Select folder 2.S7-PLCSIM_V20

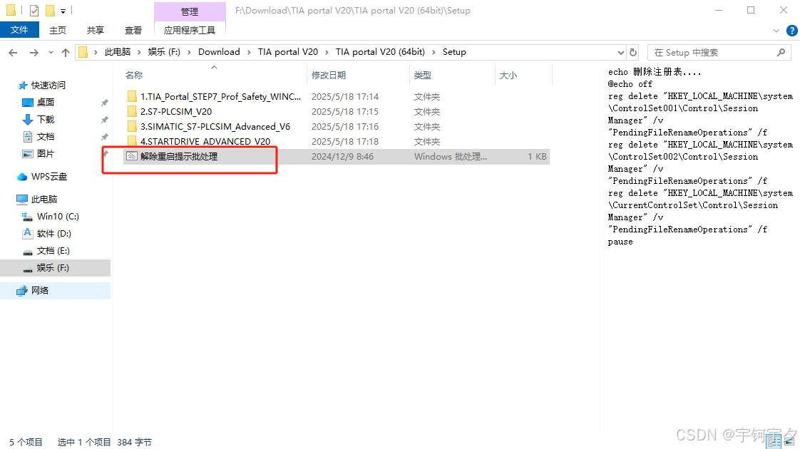(x=176, y=112)
